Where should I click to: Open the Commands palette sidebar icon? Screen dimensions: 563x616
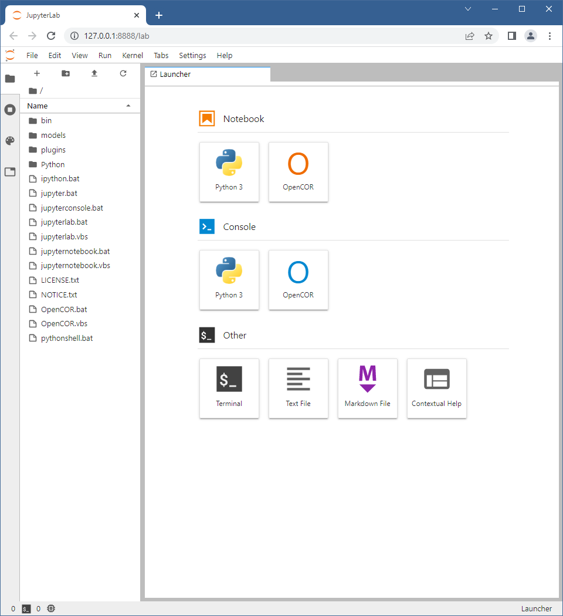point(10,141)
